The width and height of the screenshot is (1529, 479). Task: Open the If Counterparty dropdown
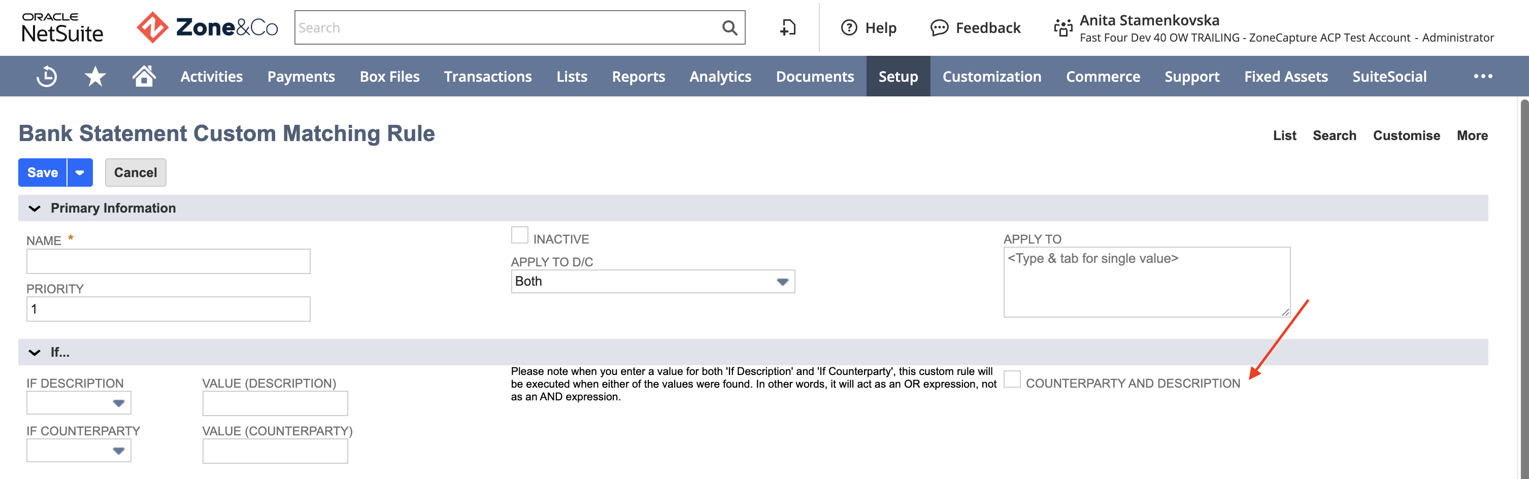[78, 451]
